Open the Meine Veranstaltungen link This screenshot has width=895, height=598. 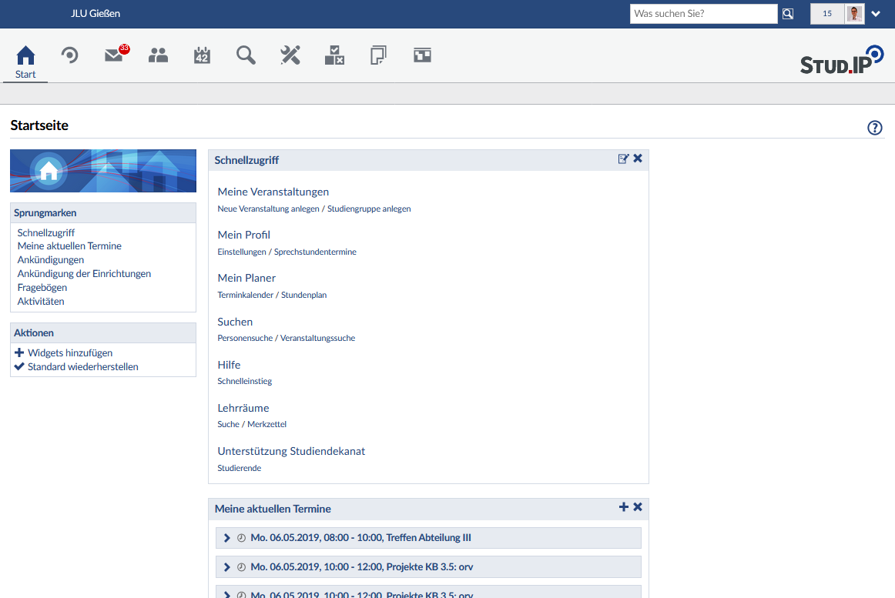[x=273, y=192]
